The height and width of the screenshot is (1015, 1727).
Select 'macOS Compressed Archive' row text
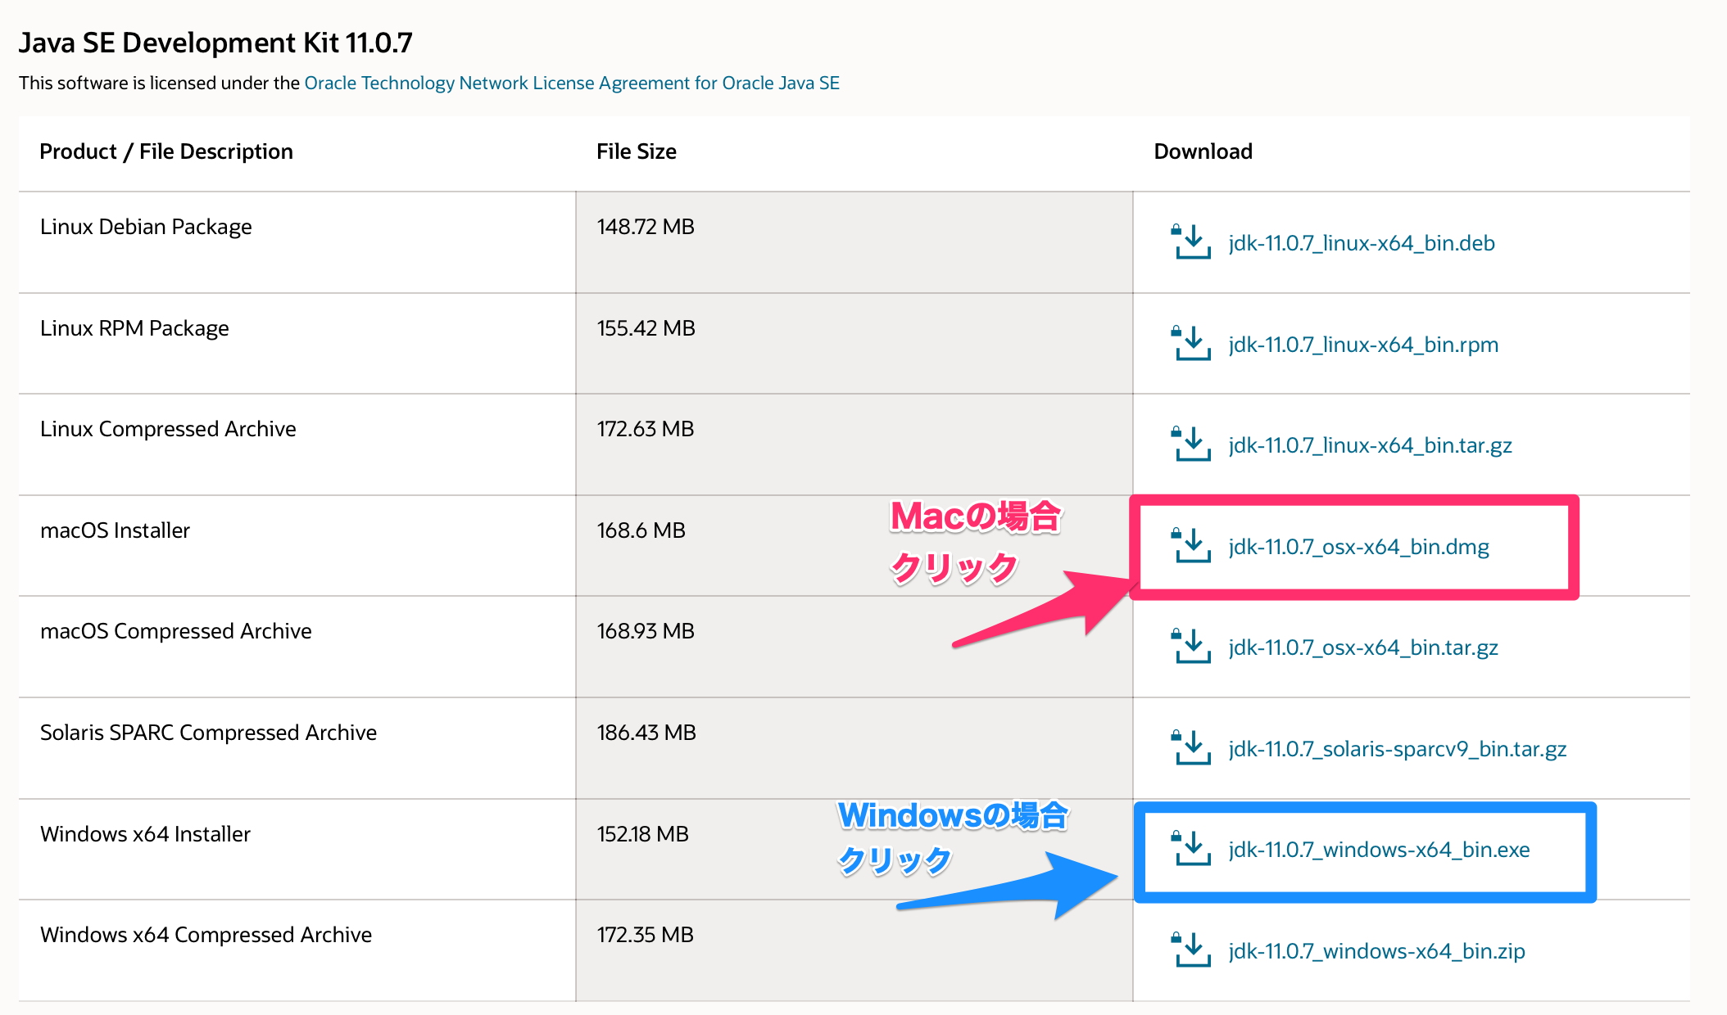(x=176, y=631)
